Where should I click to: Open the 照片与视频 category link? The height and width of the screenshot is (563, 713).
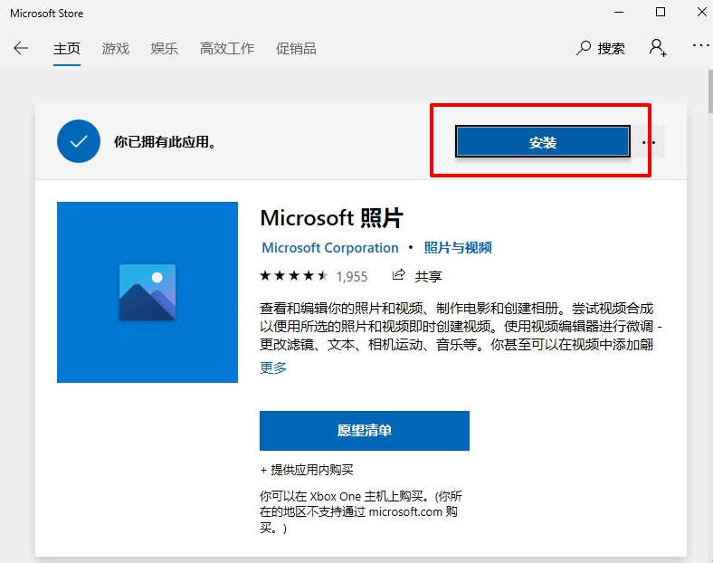[458, 248]
